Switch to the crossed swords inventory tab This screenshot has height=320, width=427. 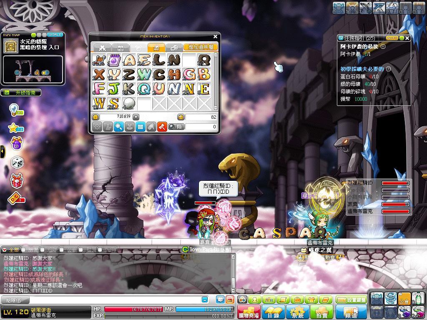click(x=102, y=47)
